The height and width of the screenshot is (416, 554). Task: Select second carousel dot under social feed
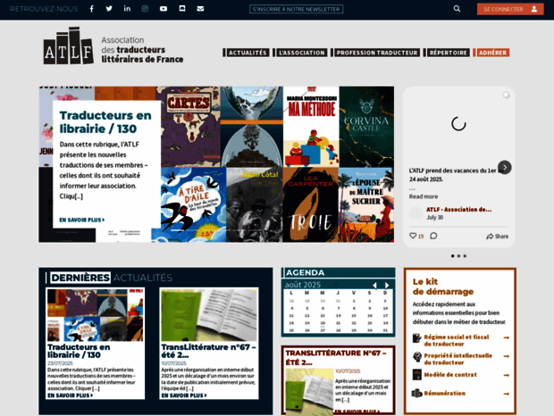[x=458, y=256]
